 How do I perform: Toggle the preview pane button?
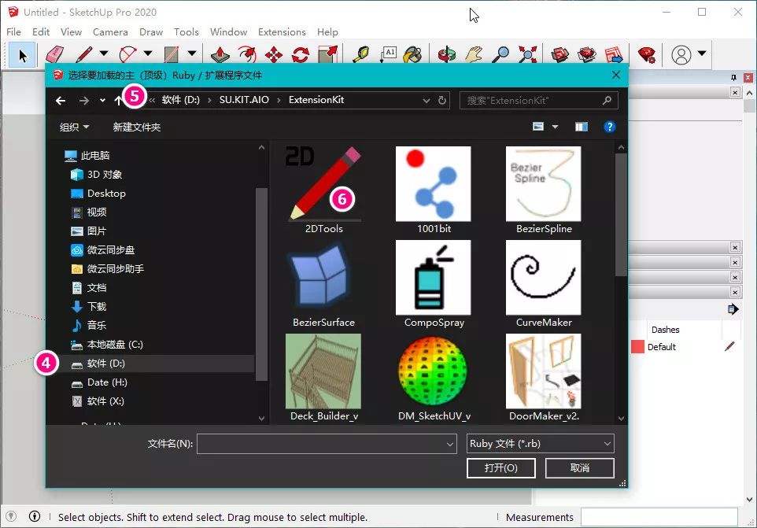pyautogui.click(x=582, y=127)
